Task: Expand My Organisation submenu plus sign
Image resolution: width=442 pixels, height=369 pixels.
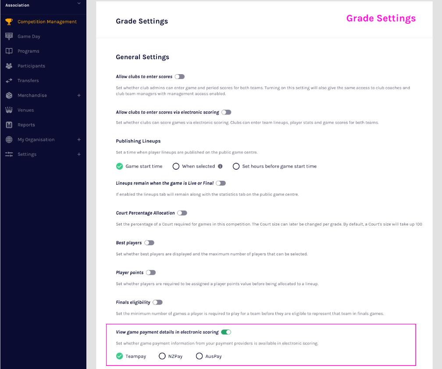Action: [79, 140]
